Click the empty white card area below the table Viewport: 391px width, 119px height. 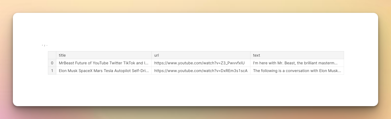[195, 90]
